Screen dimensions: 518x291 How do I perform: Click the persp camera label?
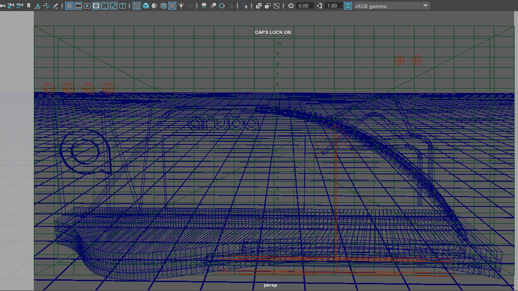270,285
